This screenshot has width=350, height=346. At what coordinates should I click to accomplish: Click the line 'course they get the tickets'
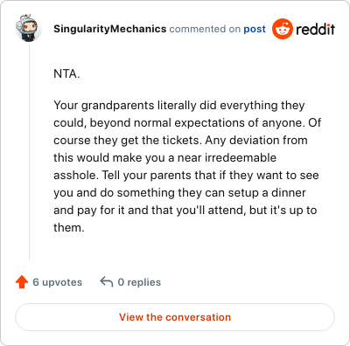(180, 141)
